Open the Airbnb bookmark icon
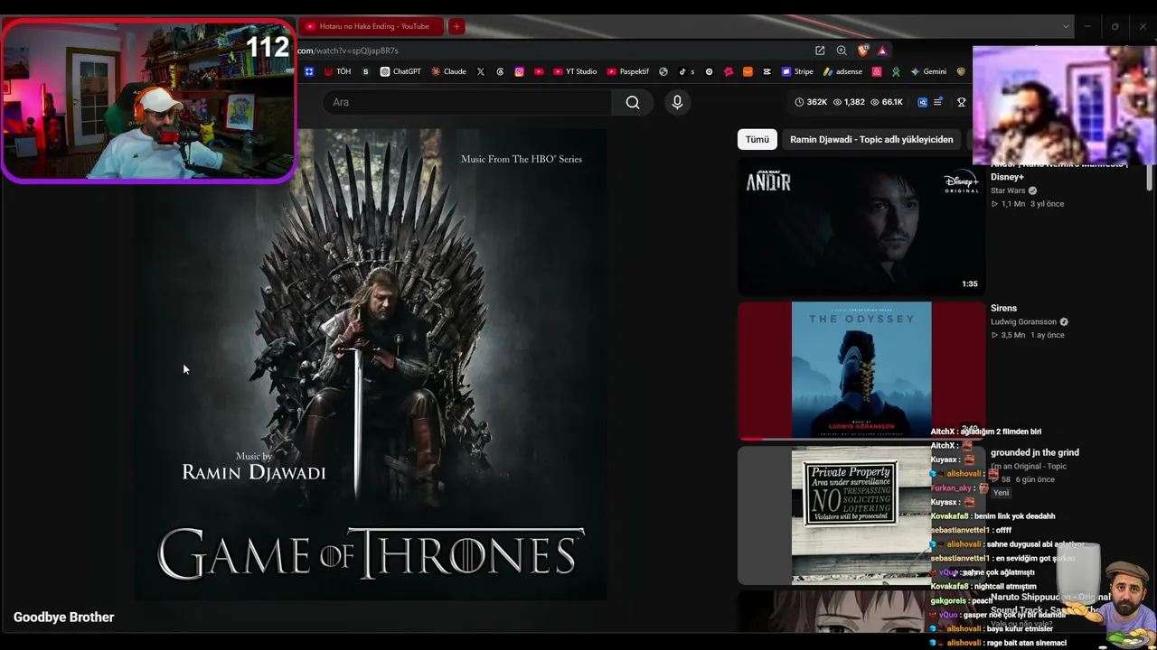The image size is (1157, 650). (x=877, y=71)
